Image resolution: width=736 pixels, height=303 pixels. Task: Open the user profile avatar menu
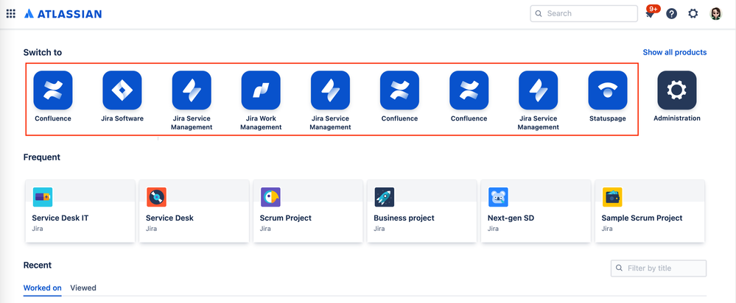coord(716,13)
